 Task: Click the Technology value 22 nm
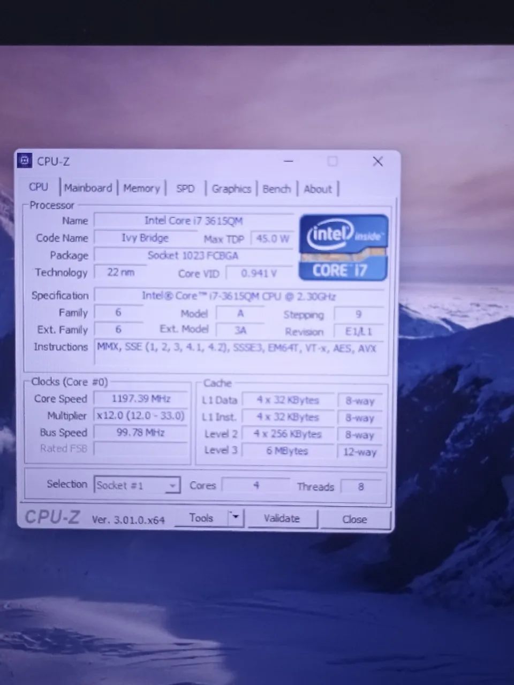coord(121,272)
